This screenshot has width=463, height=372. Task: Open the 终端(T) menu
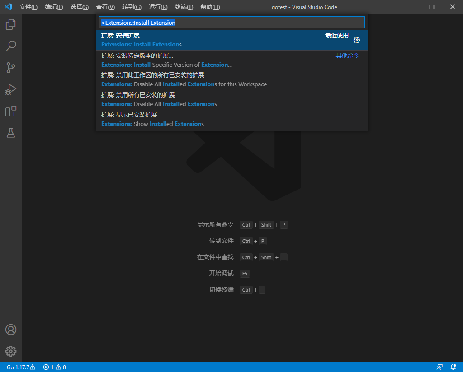click(x=184, y=7)
